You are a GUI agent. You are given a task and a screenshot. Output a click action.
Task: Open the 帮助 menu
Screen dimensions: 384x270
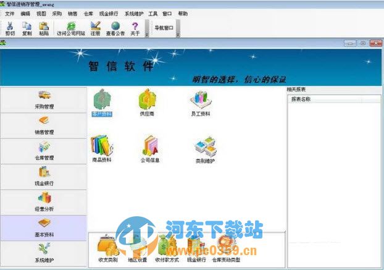[x=183, y=14]
